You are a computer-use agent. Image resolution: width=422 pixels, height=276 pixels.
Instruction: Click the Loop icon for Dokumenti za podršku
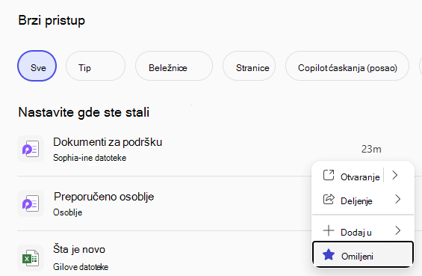coord(31,149)
